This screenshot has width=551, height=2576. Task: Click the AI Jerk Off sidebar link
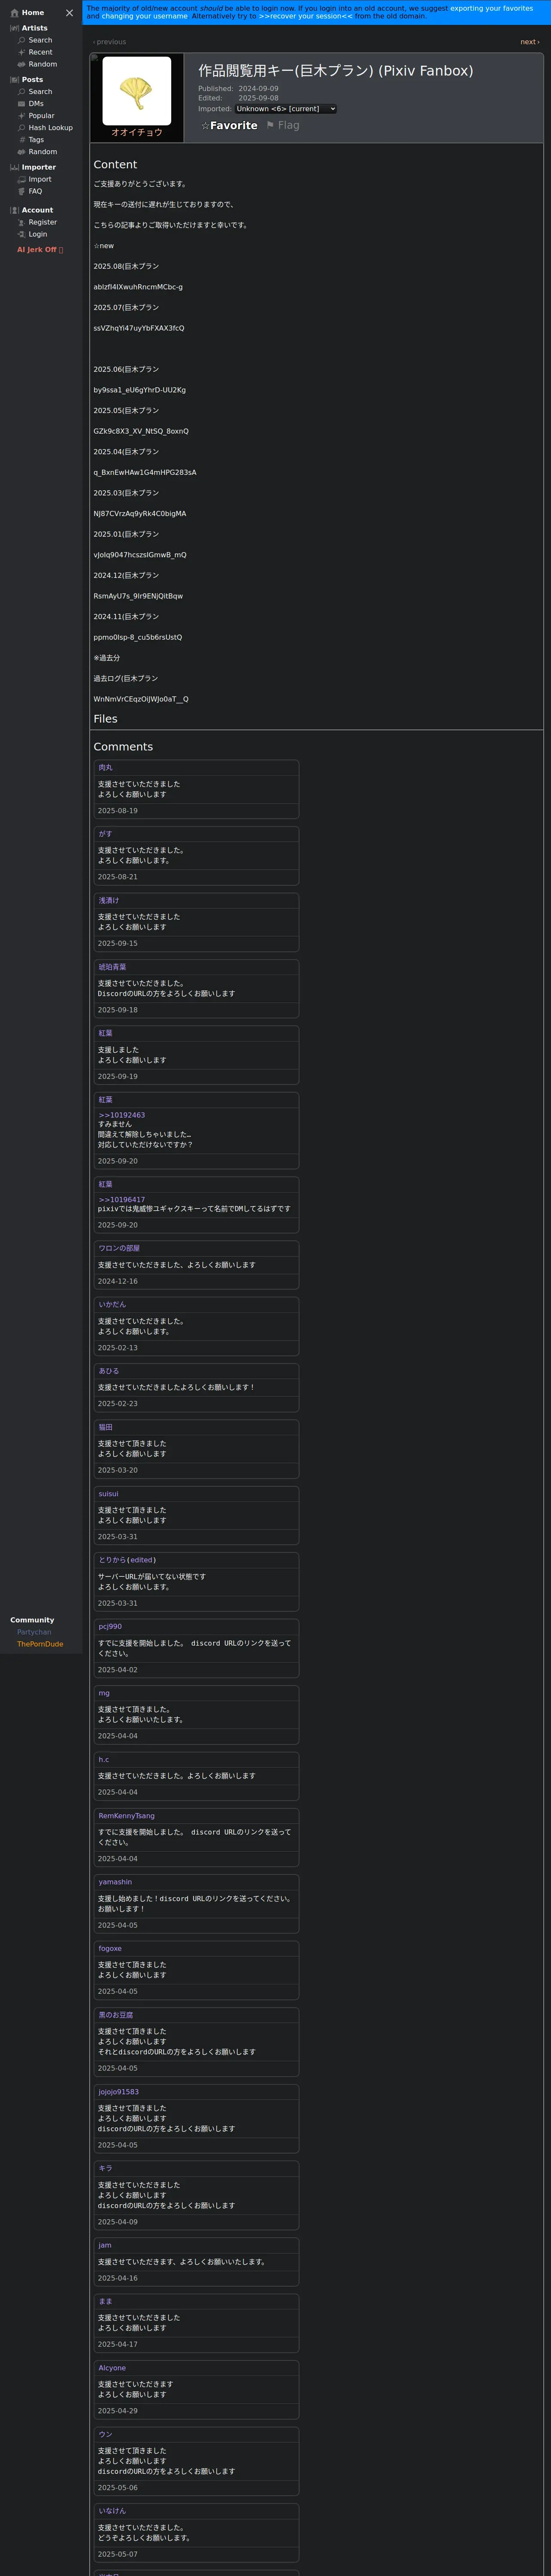tap(40, 250)
